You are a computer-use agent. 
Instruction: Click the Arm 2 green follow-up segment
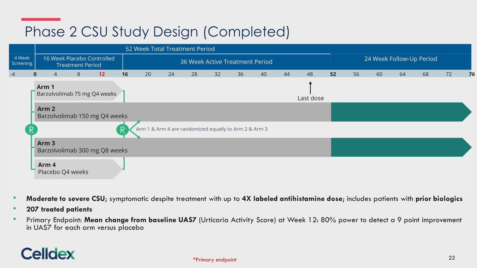coord(401,112)
